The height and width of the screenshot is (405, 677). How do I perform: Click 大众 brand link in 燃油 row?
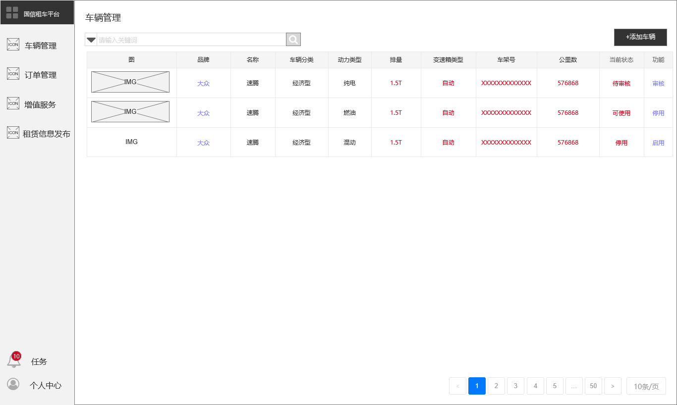(x=203, y=113)
